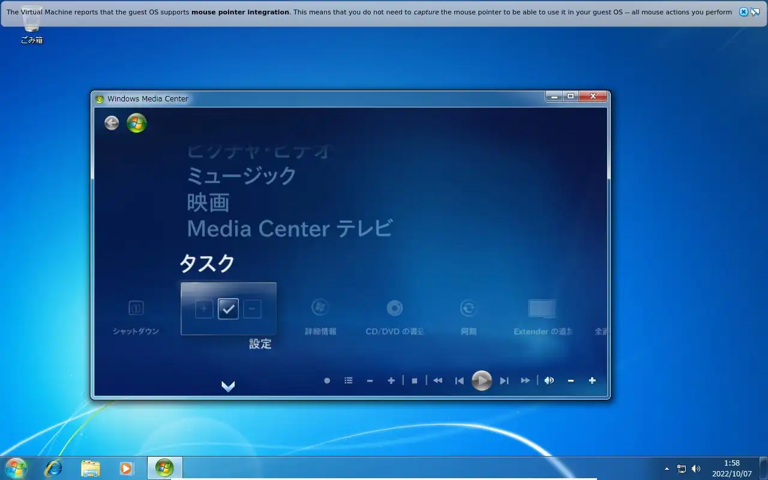The image size is (768, 480).
Task: Click channel down minus in the transport bar
Action: (x=370, y=380)
